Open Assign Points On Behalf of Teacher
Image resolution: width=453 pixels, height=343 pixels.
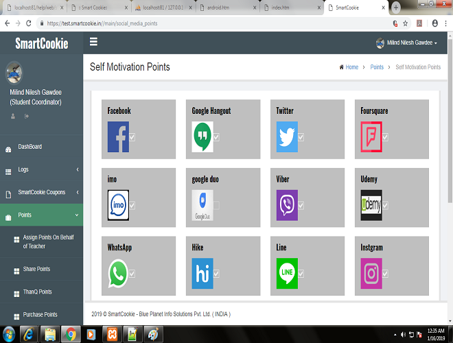47,241
